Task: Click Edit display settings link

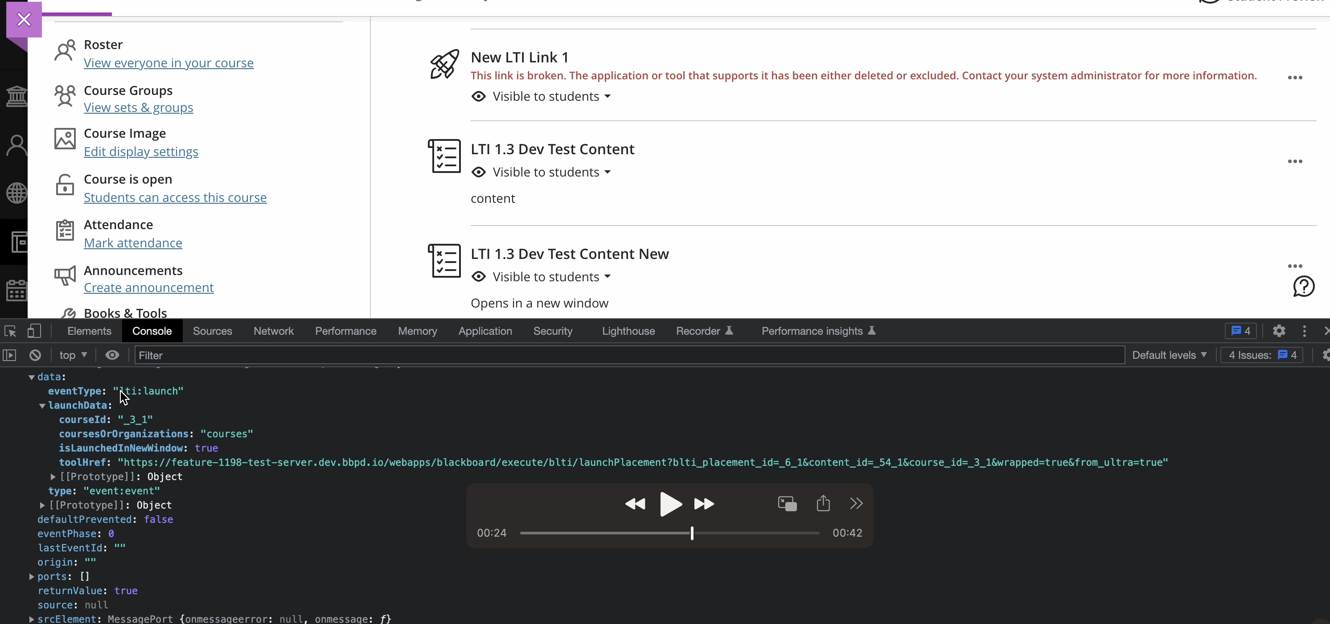Action: [x=141, y=152]
